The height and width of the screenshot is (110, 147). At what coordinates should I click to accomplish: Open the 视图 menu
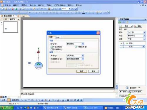(24, 5)
